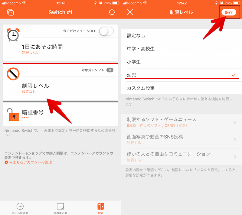242x215 pixels.
Task: Tap the orange restriction prohibited icon
Action: click(13, 74)
